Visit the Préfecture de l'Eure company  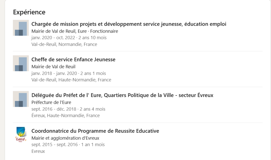[51, 102]
